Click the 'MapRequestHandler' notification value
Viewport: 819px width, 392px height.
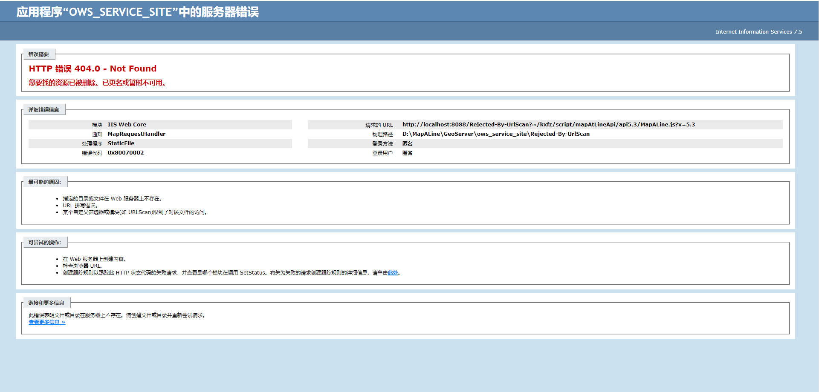tap(136, 134)
